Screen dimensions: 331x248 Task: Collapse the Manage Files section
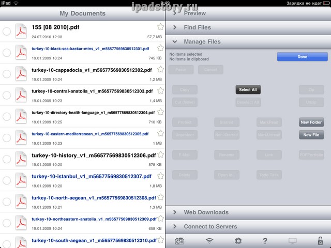click(248, 42)
